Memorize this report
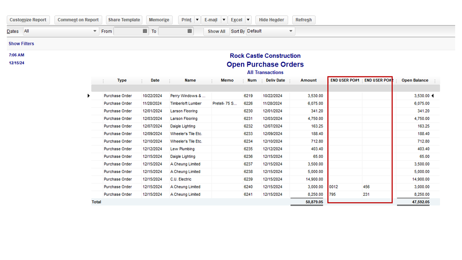Image resolution: width=462 pixels, height=260 pixels. [159, 20]
